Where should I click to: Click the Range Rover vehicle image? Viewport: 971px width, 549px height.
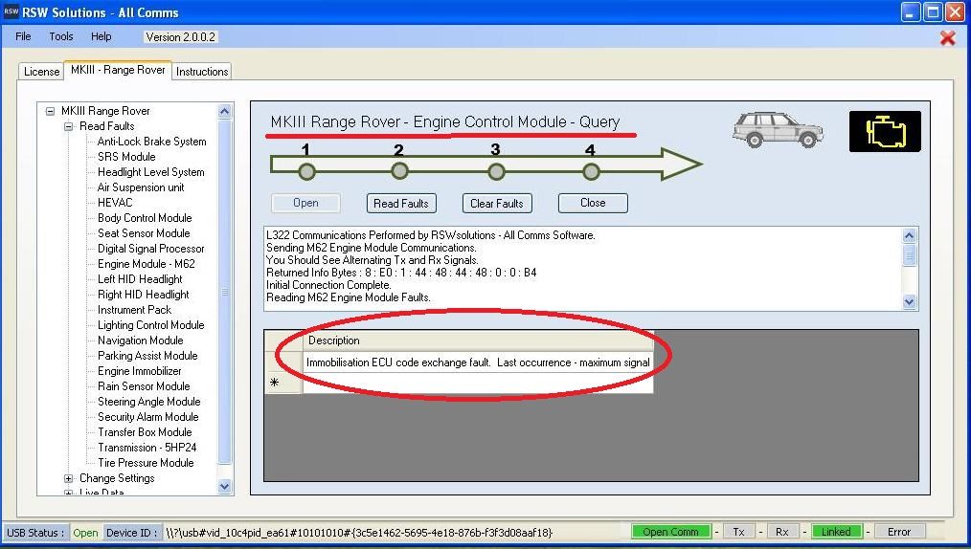click(x=778, y=130)
